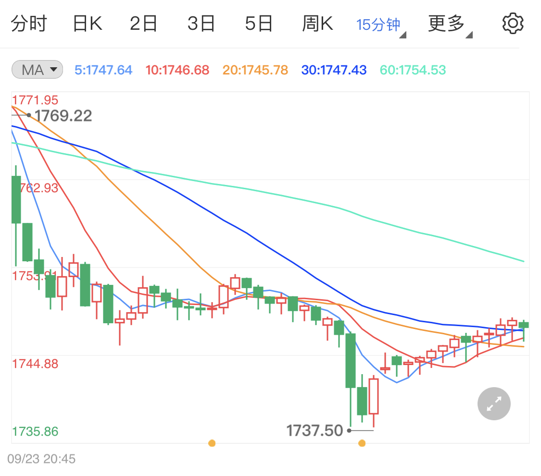Screen dimensions: 541x476
Task: Open the 更多 options dropdown
Action: pyautogui.click(x=446, y=23)
